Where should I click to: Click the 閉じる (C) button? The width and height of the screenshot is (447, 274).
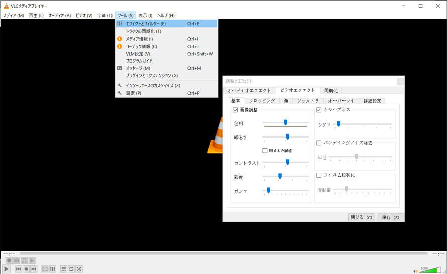tap(362, 217)
